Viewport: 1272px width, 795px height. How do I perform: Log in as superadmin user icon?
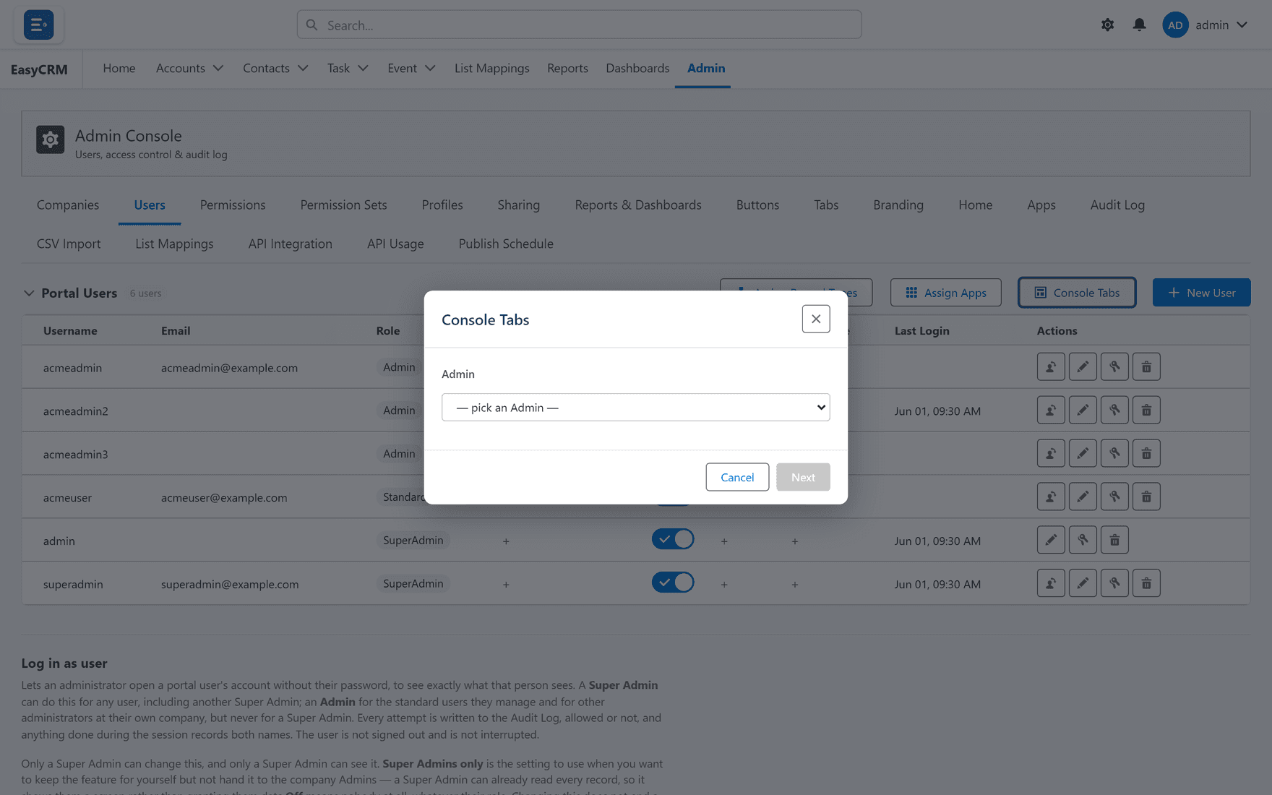coord(1051,583)
